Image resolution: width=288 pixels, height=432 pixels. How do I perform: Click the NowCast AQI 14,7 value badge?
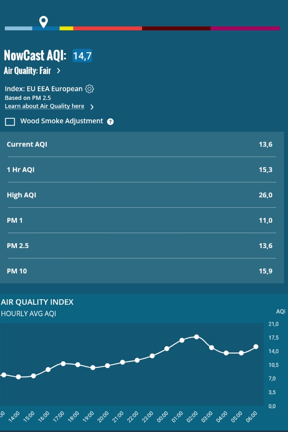tap(82, 56)
